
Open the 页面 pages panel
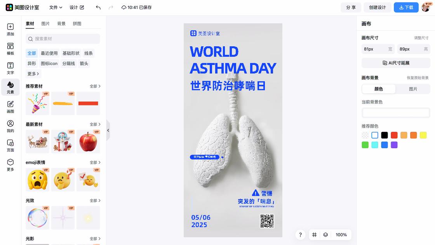point(10,146)
